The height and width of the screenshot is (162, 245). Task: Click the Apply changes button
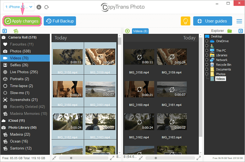[22, 21]
